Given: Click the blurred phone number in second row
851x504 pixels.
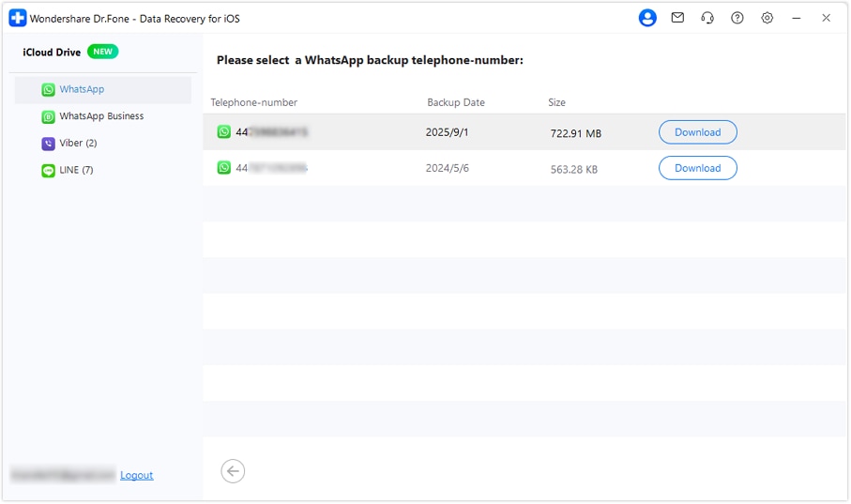Looking at the screenshot, I should pyautogui.click(x=272, y=168).
